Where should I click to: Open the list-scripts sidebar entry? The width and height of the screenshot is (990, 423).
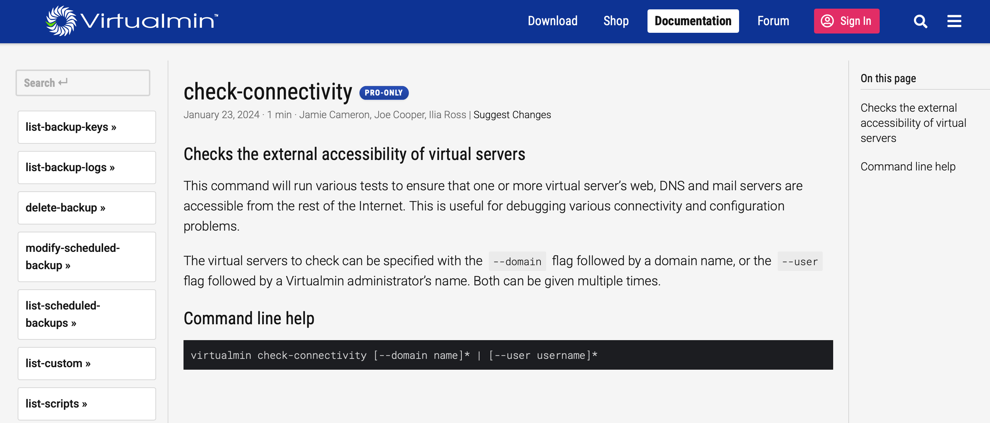pyautogui.click(x=87, y=404)
